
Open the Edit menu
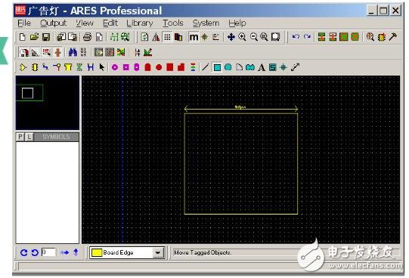110,23
